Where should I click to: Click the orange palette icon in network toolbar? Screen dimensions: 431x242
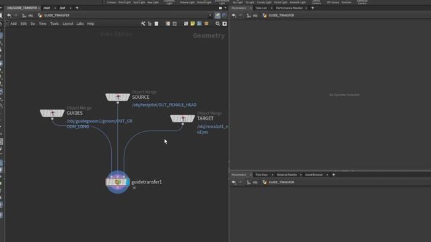click(x=207, y=24)
